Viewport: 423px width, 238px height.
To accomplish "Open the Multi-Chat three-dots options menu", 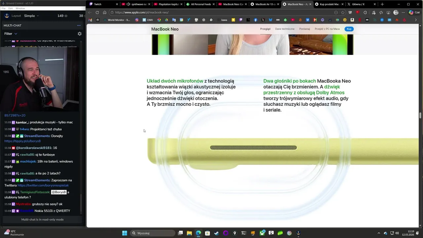I will [x=79, y=25].
